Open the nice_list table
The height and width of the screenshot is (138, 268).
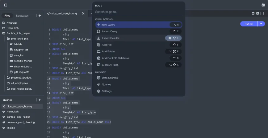click(19, 55)
